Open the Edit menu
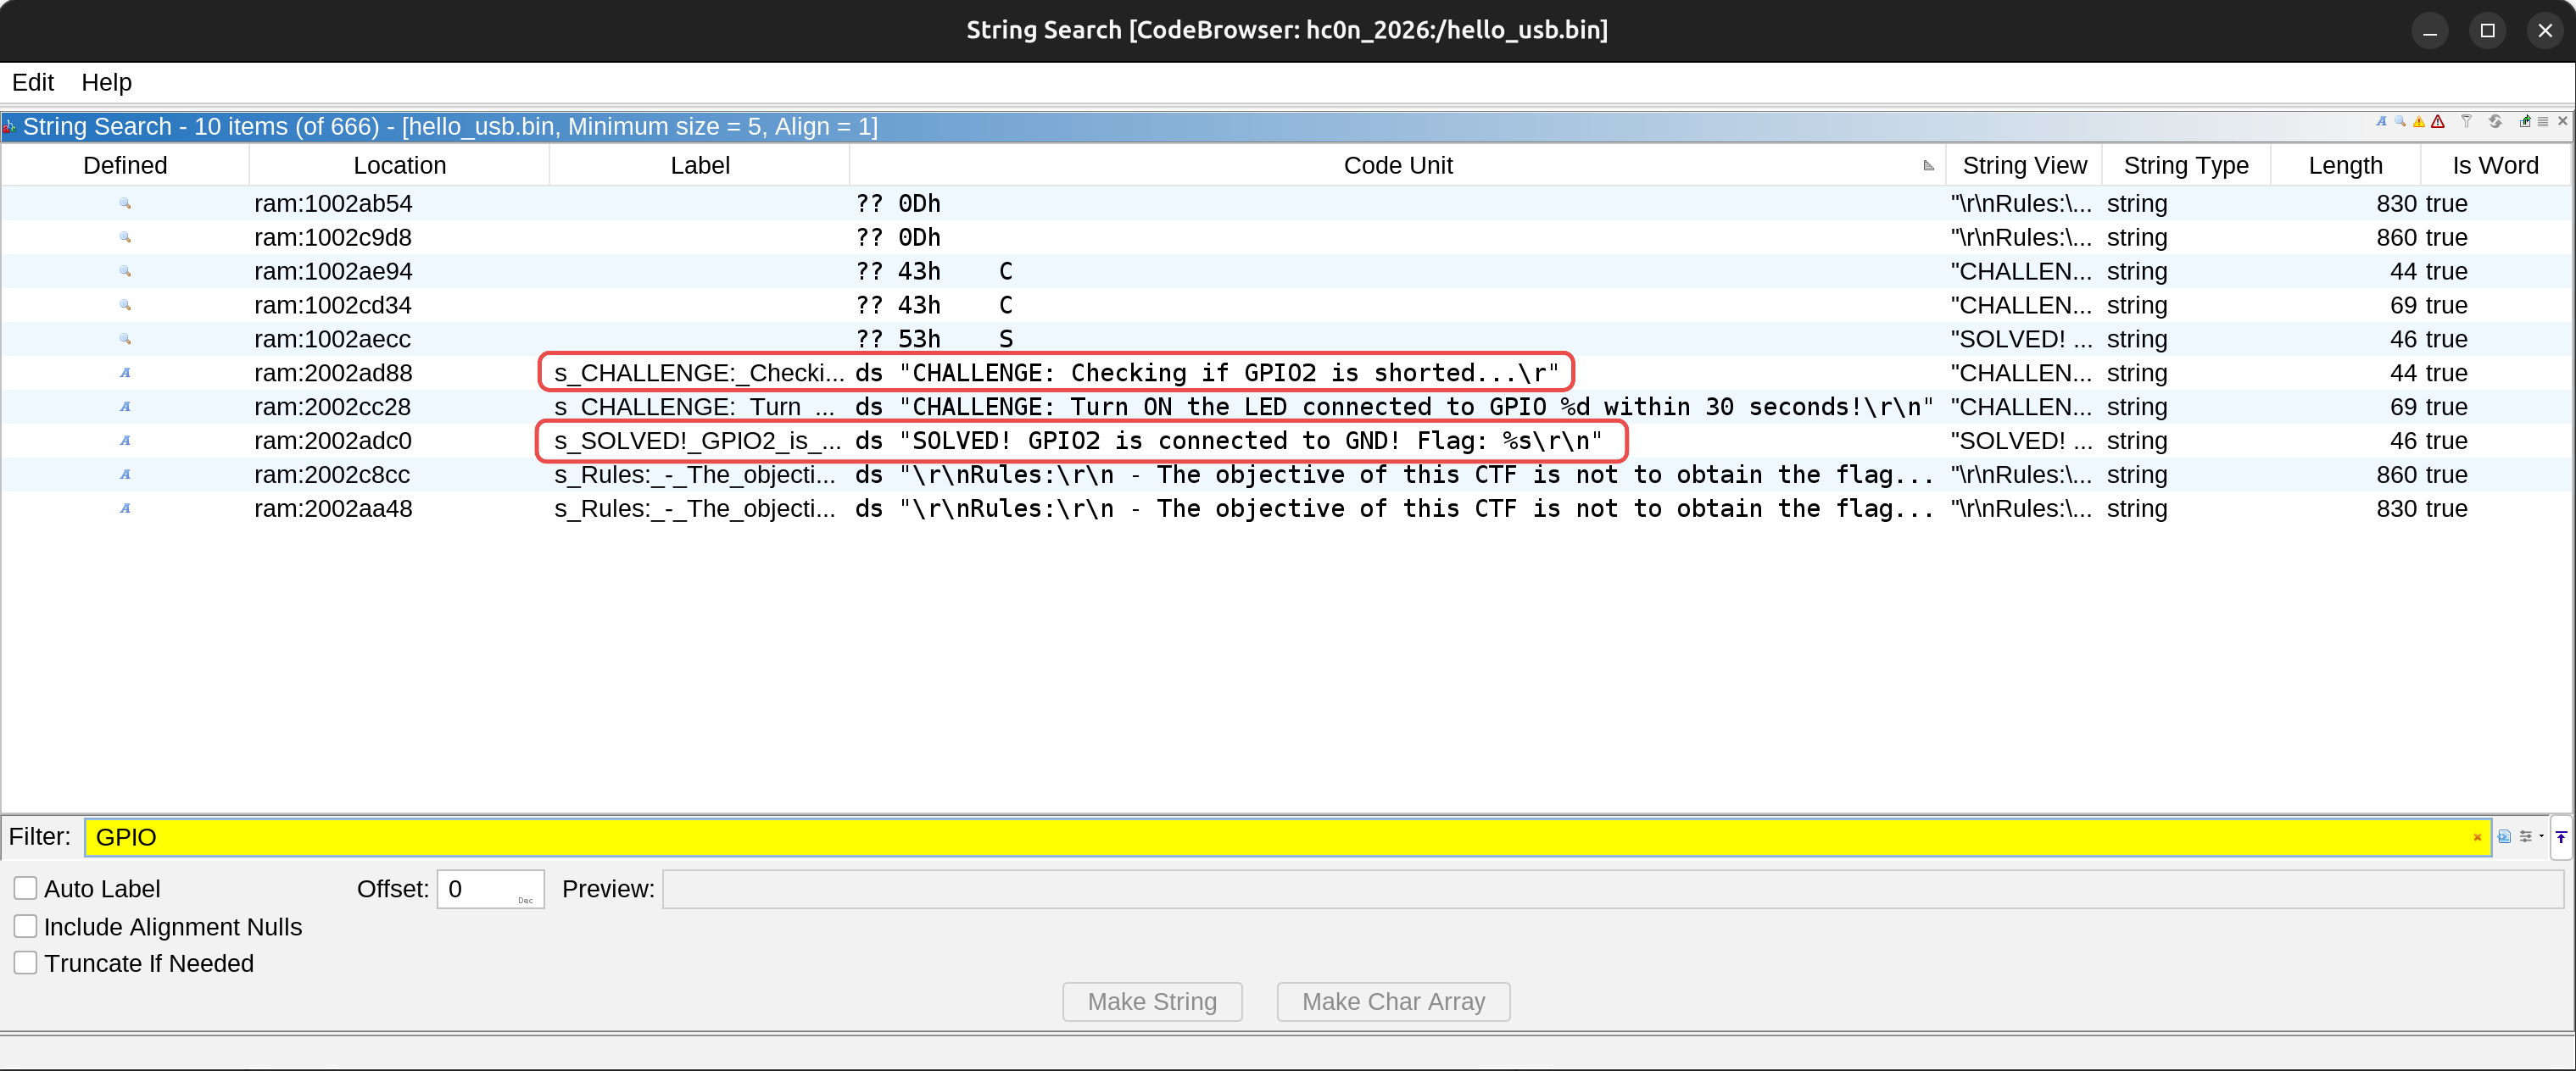Viewport: 2576px width, 1071px height. tap(33, 82)
